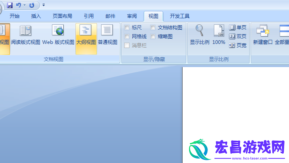
Task: Click the Save icon in quick access toolbar
Action: pos(10,5)
